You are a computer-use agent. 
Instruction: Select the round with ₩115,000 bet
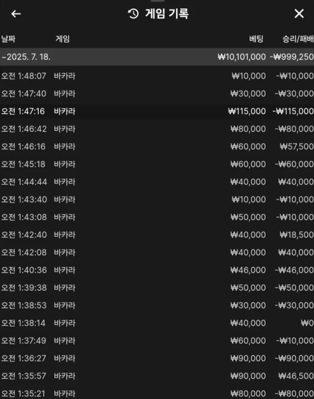[x=157, y=111]
